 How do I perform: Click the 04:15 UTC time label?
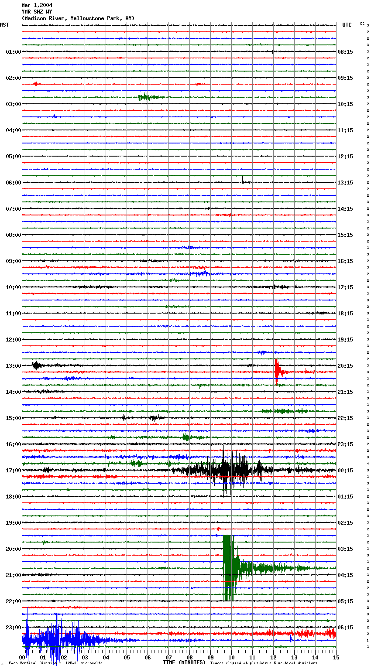pyautogui.click(x=345, y=575)
